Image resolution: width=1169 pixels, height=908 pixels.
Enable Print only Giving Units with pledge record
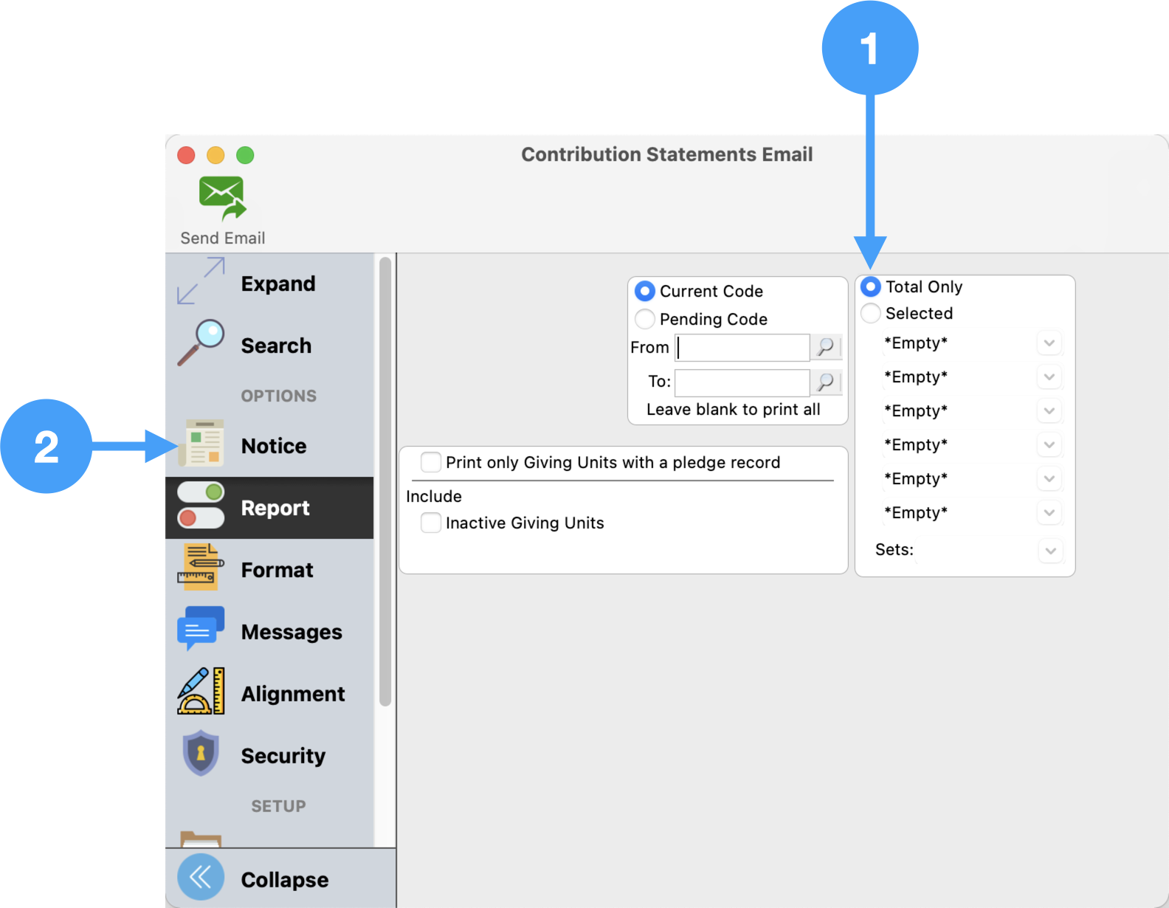[x=431, y=462]
